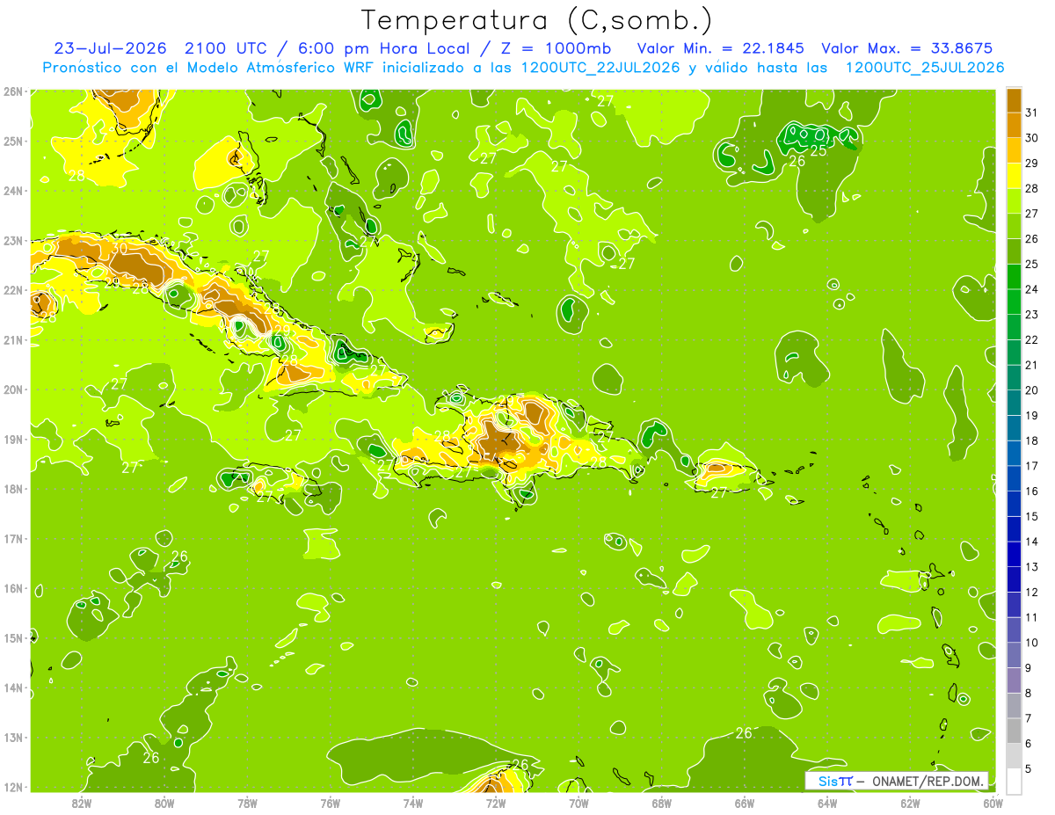
Task: Click the "14N" latitude label
Action: click(x=12, y=688)
